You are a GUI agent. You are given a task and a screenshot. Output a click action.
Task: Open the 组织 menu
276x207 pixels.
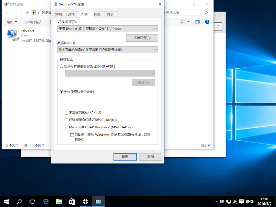click(12, 22)
